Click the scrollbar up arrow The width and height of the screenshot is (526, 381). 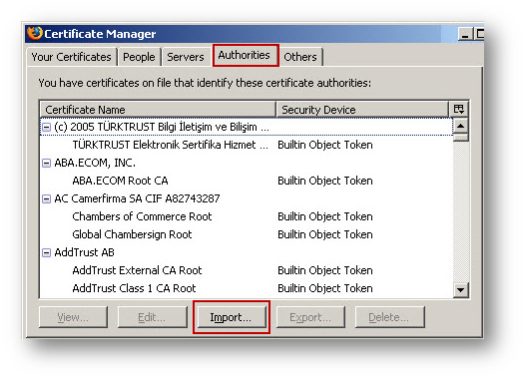pyautogui.click(x=460, y=126)
